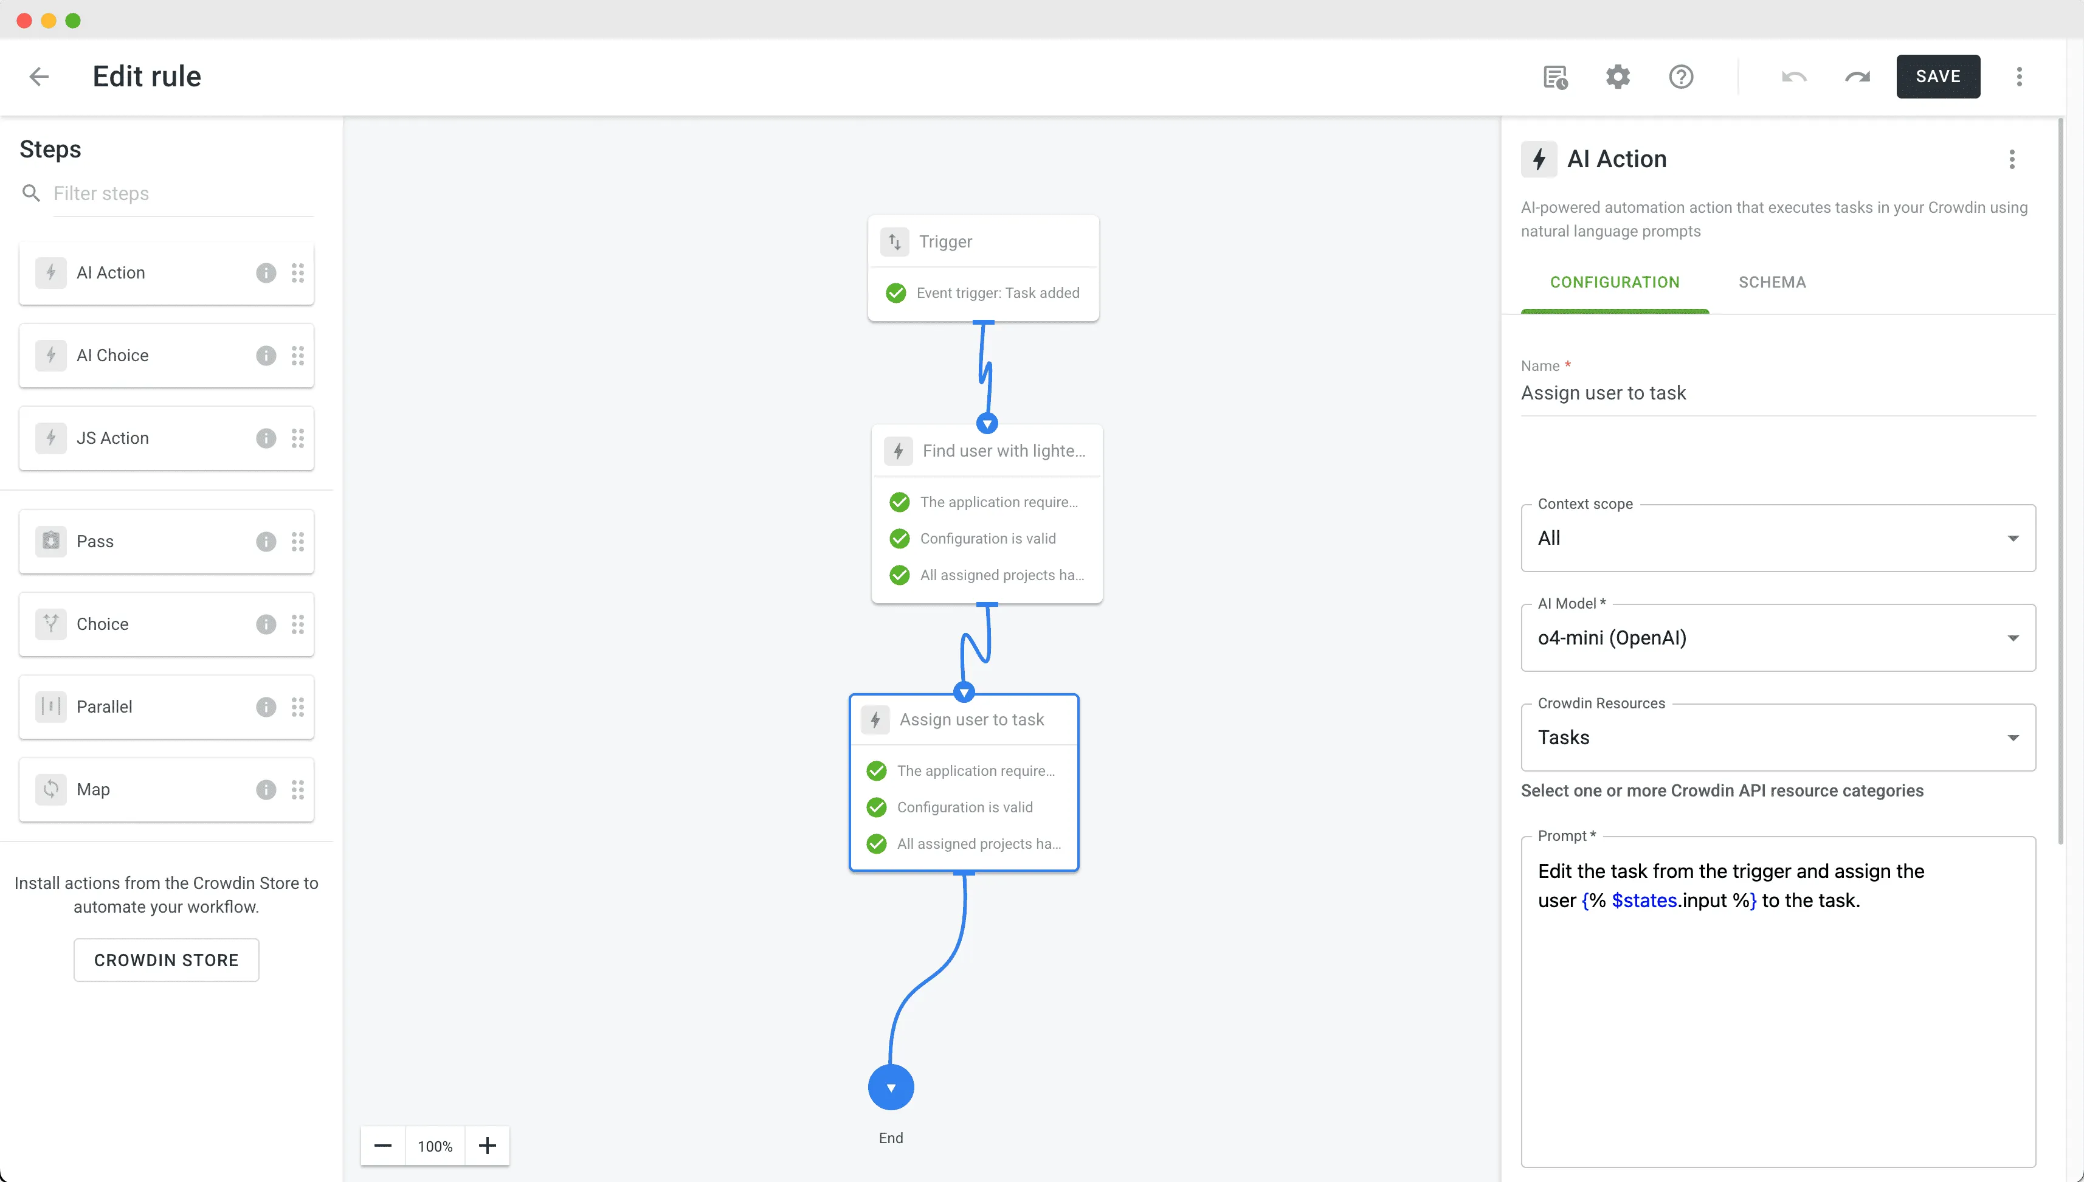Open the execution history icon in toolbar

tap(1554, 77)
